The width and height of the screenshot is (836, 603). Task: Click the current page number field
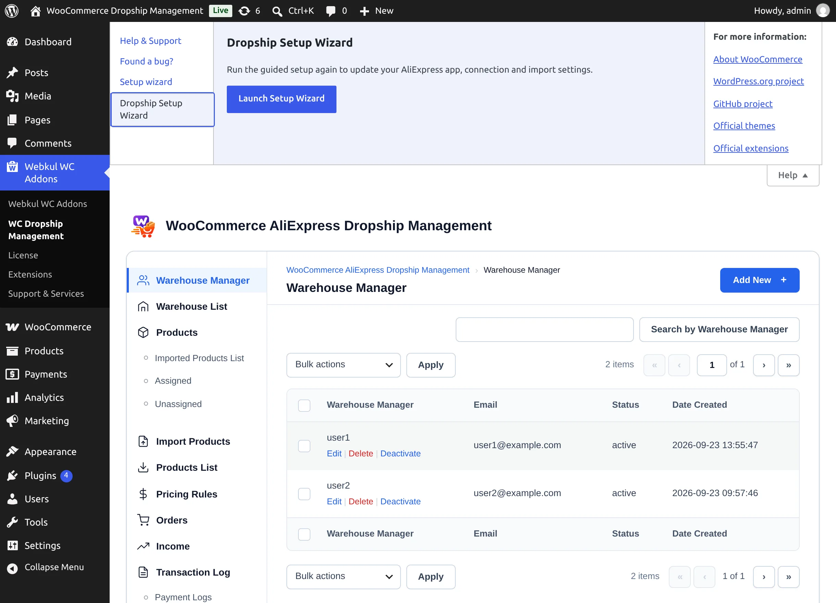click(x=712, y=365)
